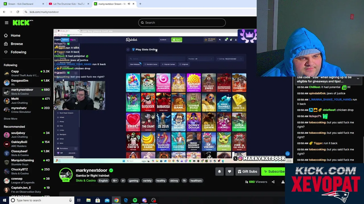Open MarquisGaming recommended channel
Viewport: 364px width, 204px height.
(x=27, y=162)
